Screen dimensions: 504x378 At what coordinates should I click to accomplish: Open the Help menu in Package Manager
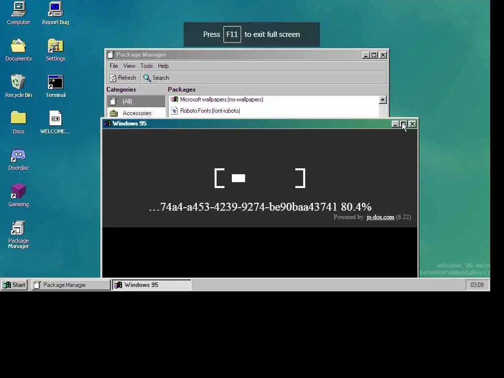pyautogui.click(x=163, y=66)
